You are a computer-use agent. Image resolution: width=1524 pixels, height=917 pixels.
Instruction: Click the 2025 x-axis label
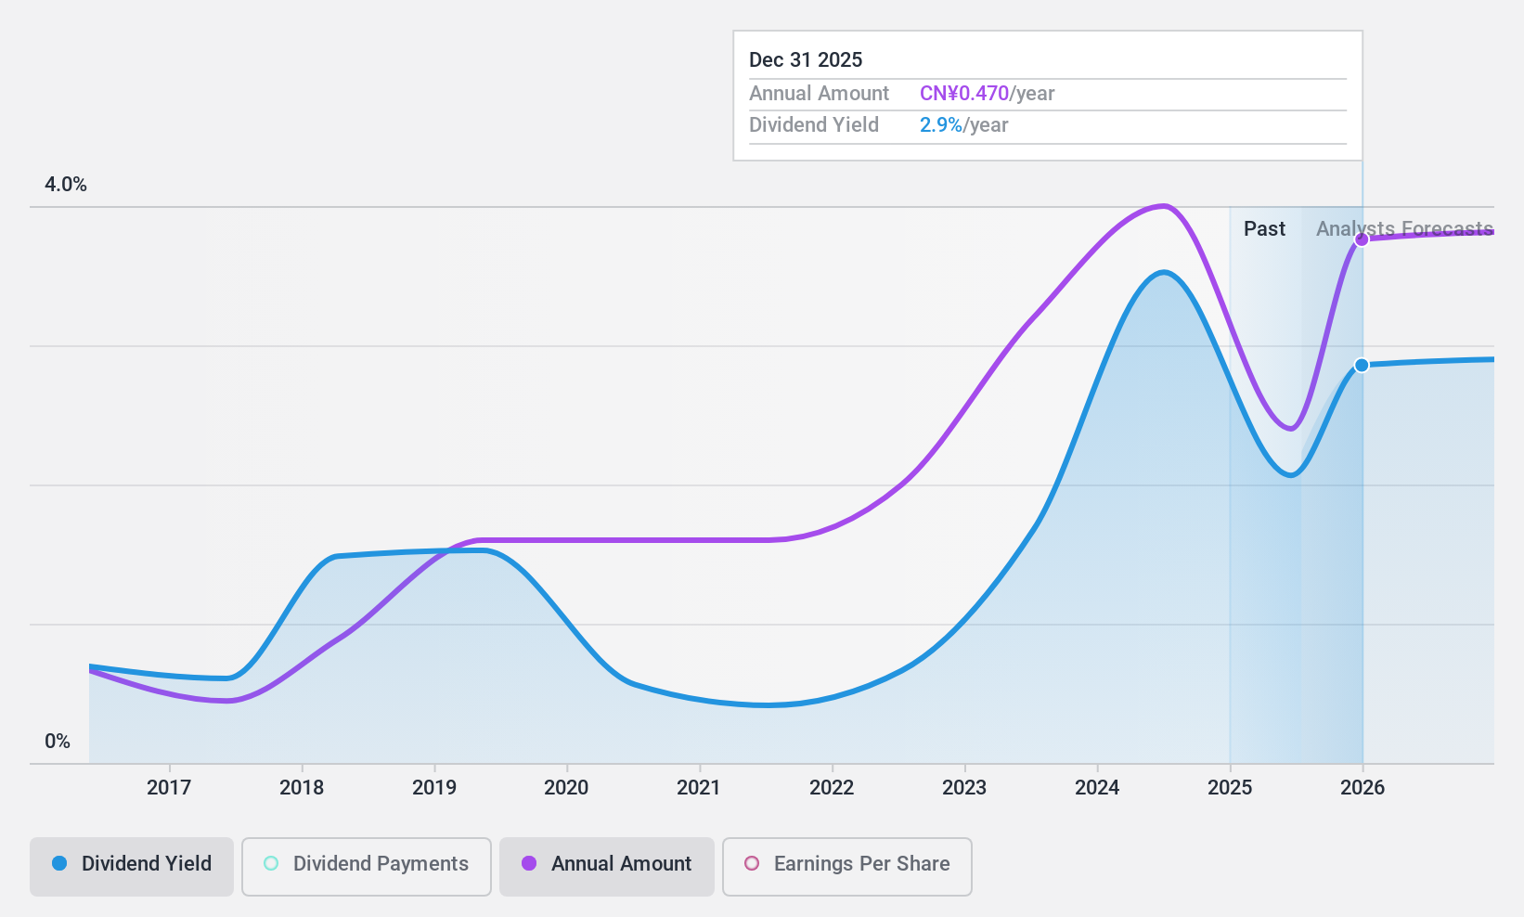(x=1230, y=788)
